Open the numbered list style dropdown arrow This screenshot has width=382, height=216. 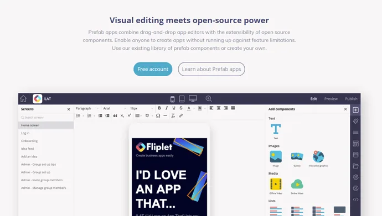(x=94, y=116)
